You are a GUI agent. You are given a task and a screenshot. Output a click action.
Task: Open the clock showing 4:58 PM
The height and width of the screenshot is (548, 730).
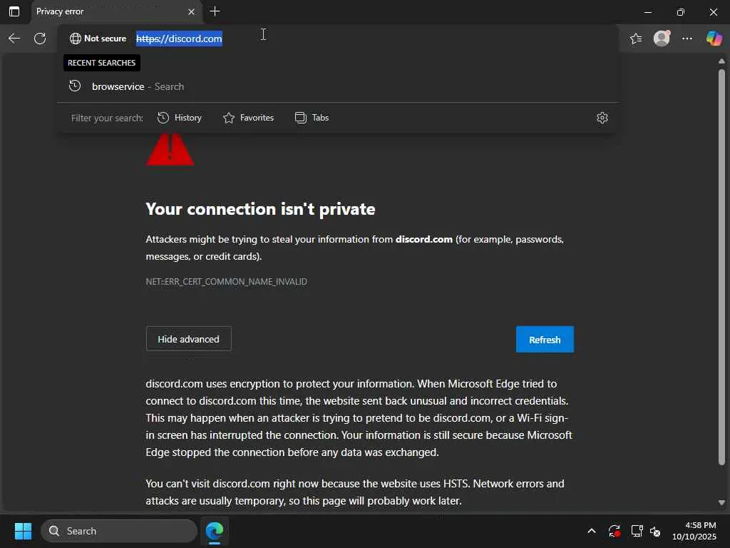(x=694, y=531)
